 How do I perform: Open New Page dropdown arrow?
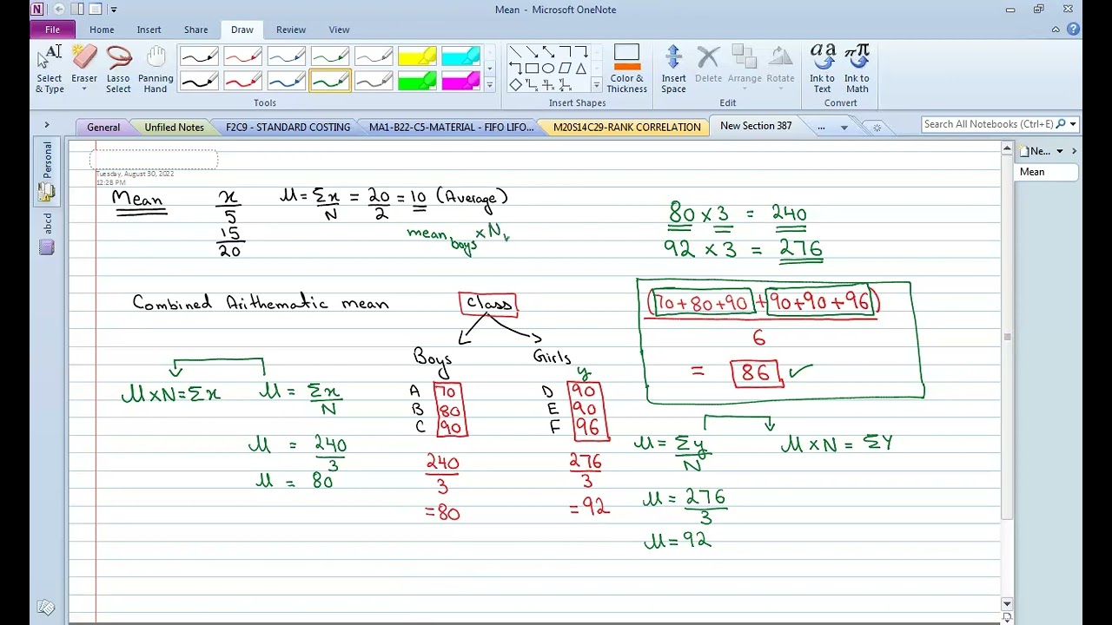(1059, 151)
